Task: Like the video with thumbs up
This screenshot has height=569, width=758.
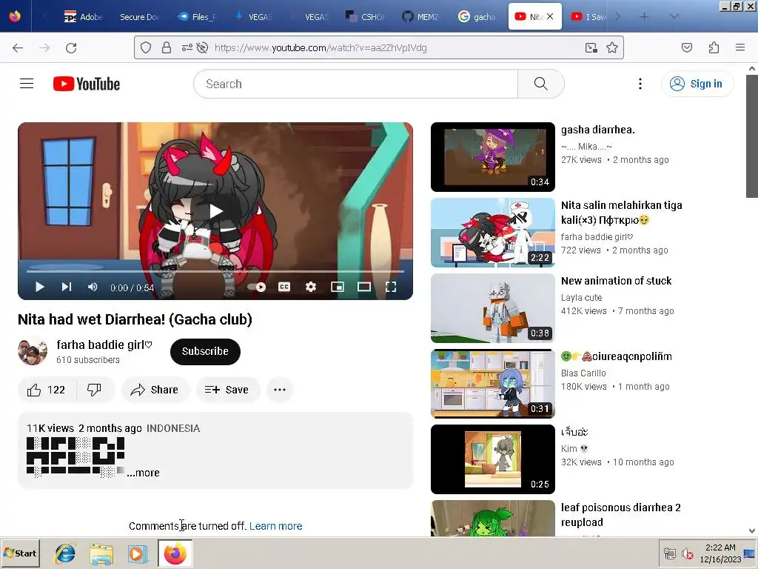Action: coord(47,390)
